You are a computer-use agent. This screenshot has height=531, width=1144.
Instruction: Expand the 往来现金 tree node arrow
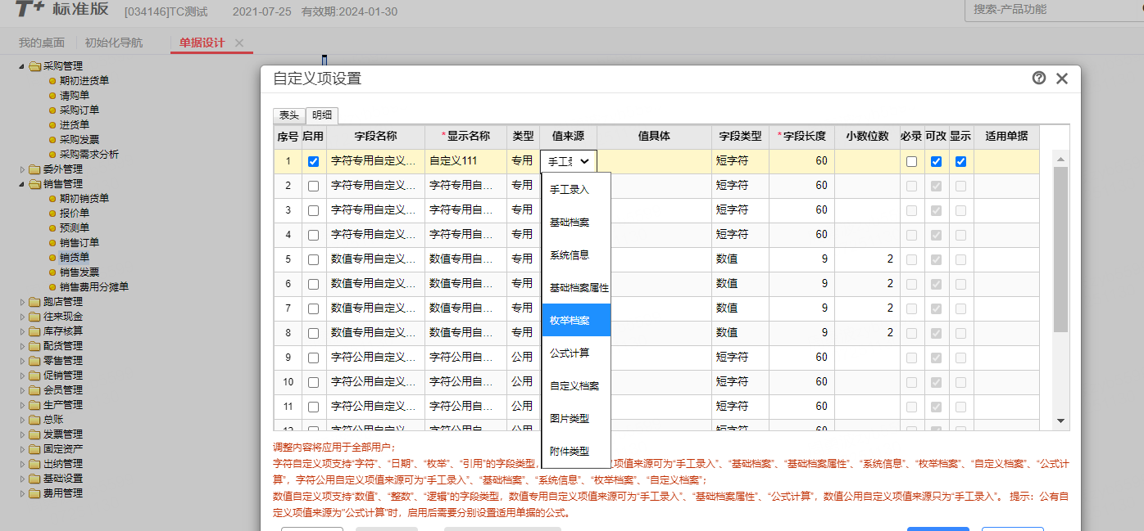[x=22, y=317]
